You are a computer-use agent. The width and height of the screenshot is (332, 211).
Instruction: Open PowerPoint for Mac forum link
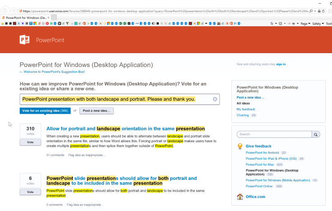260,165
